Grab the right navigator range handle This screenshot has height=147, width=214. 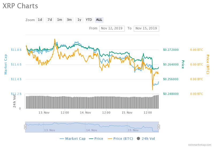(x=159, y=127)
